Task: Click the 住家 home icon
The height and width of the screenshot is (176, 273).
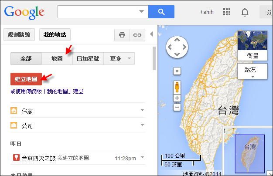Action: [14, 110]
